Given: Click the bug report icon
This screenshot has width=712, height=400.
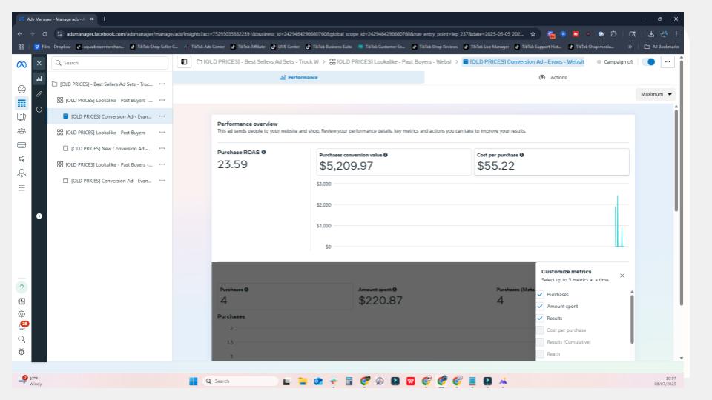Looking at the screenshot, I should click(x=22, y=352).
